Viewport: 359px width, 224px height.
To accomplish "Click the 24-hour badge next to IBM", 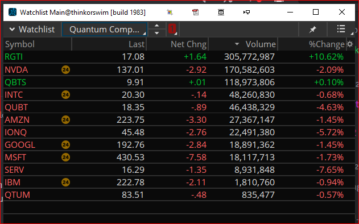I will [x=65, y=182].
